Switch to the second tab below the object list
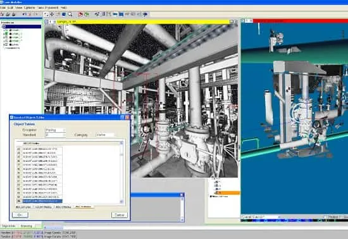This screenshot has width=348, height=239. [x=44, y=207]
